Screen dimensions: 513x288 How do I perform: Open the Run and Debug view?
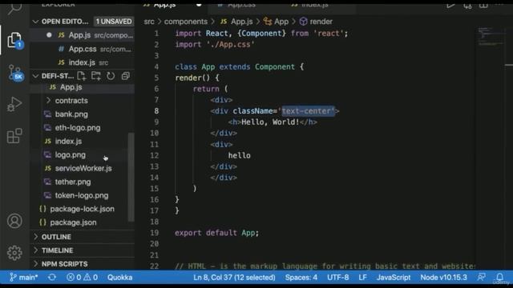14,104
